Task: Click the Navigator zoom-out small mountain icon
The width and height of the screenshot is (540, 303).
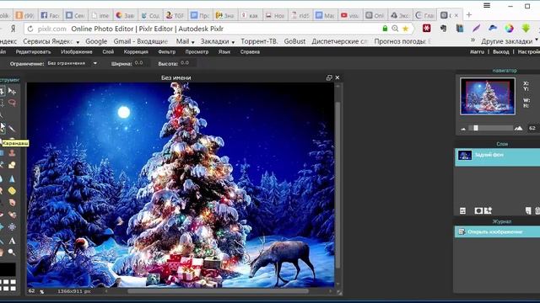Action: tap(463, 129)
